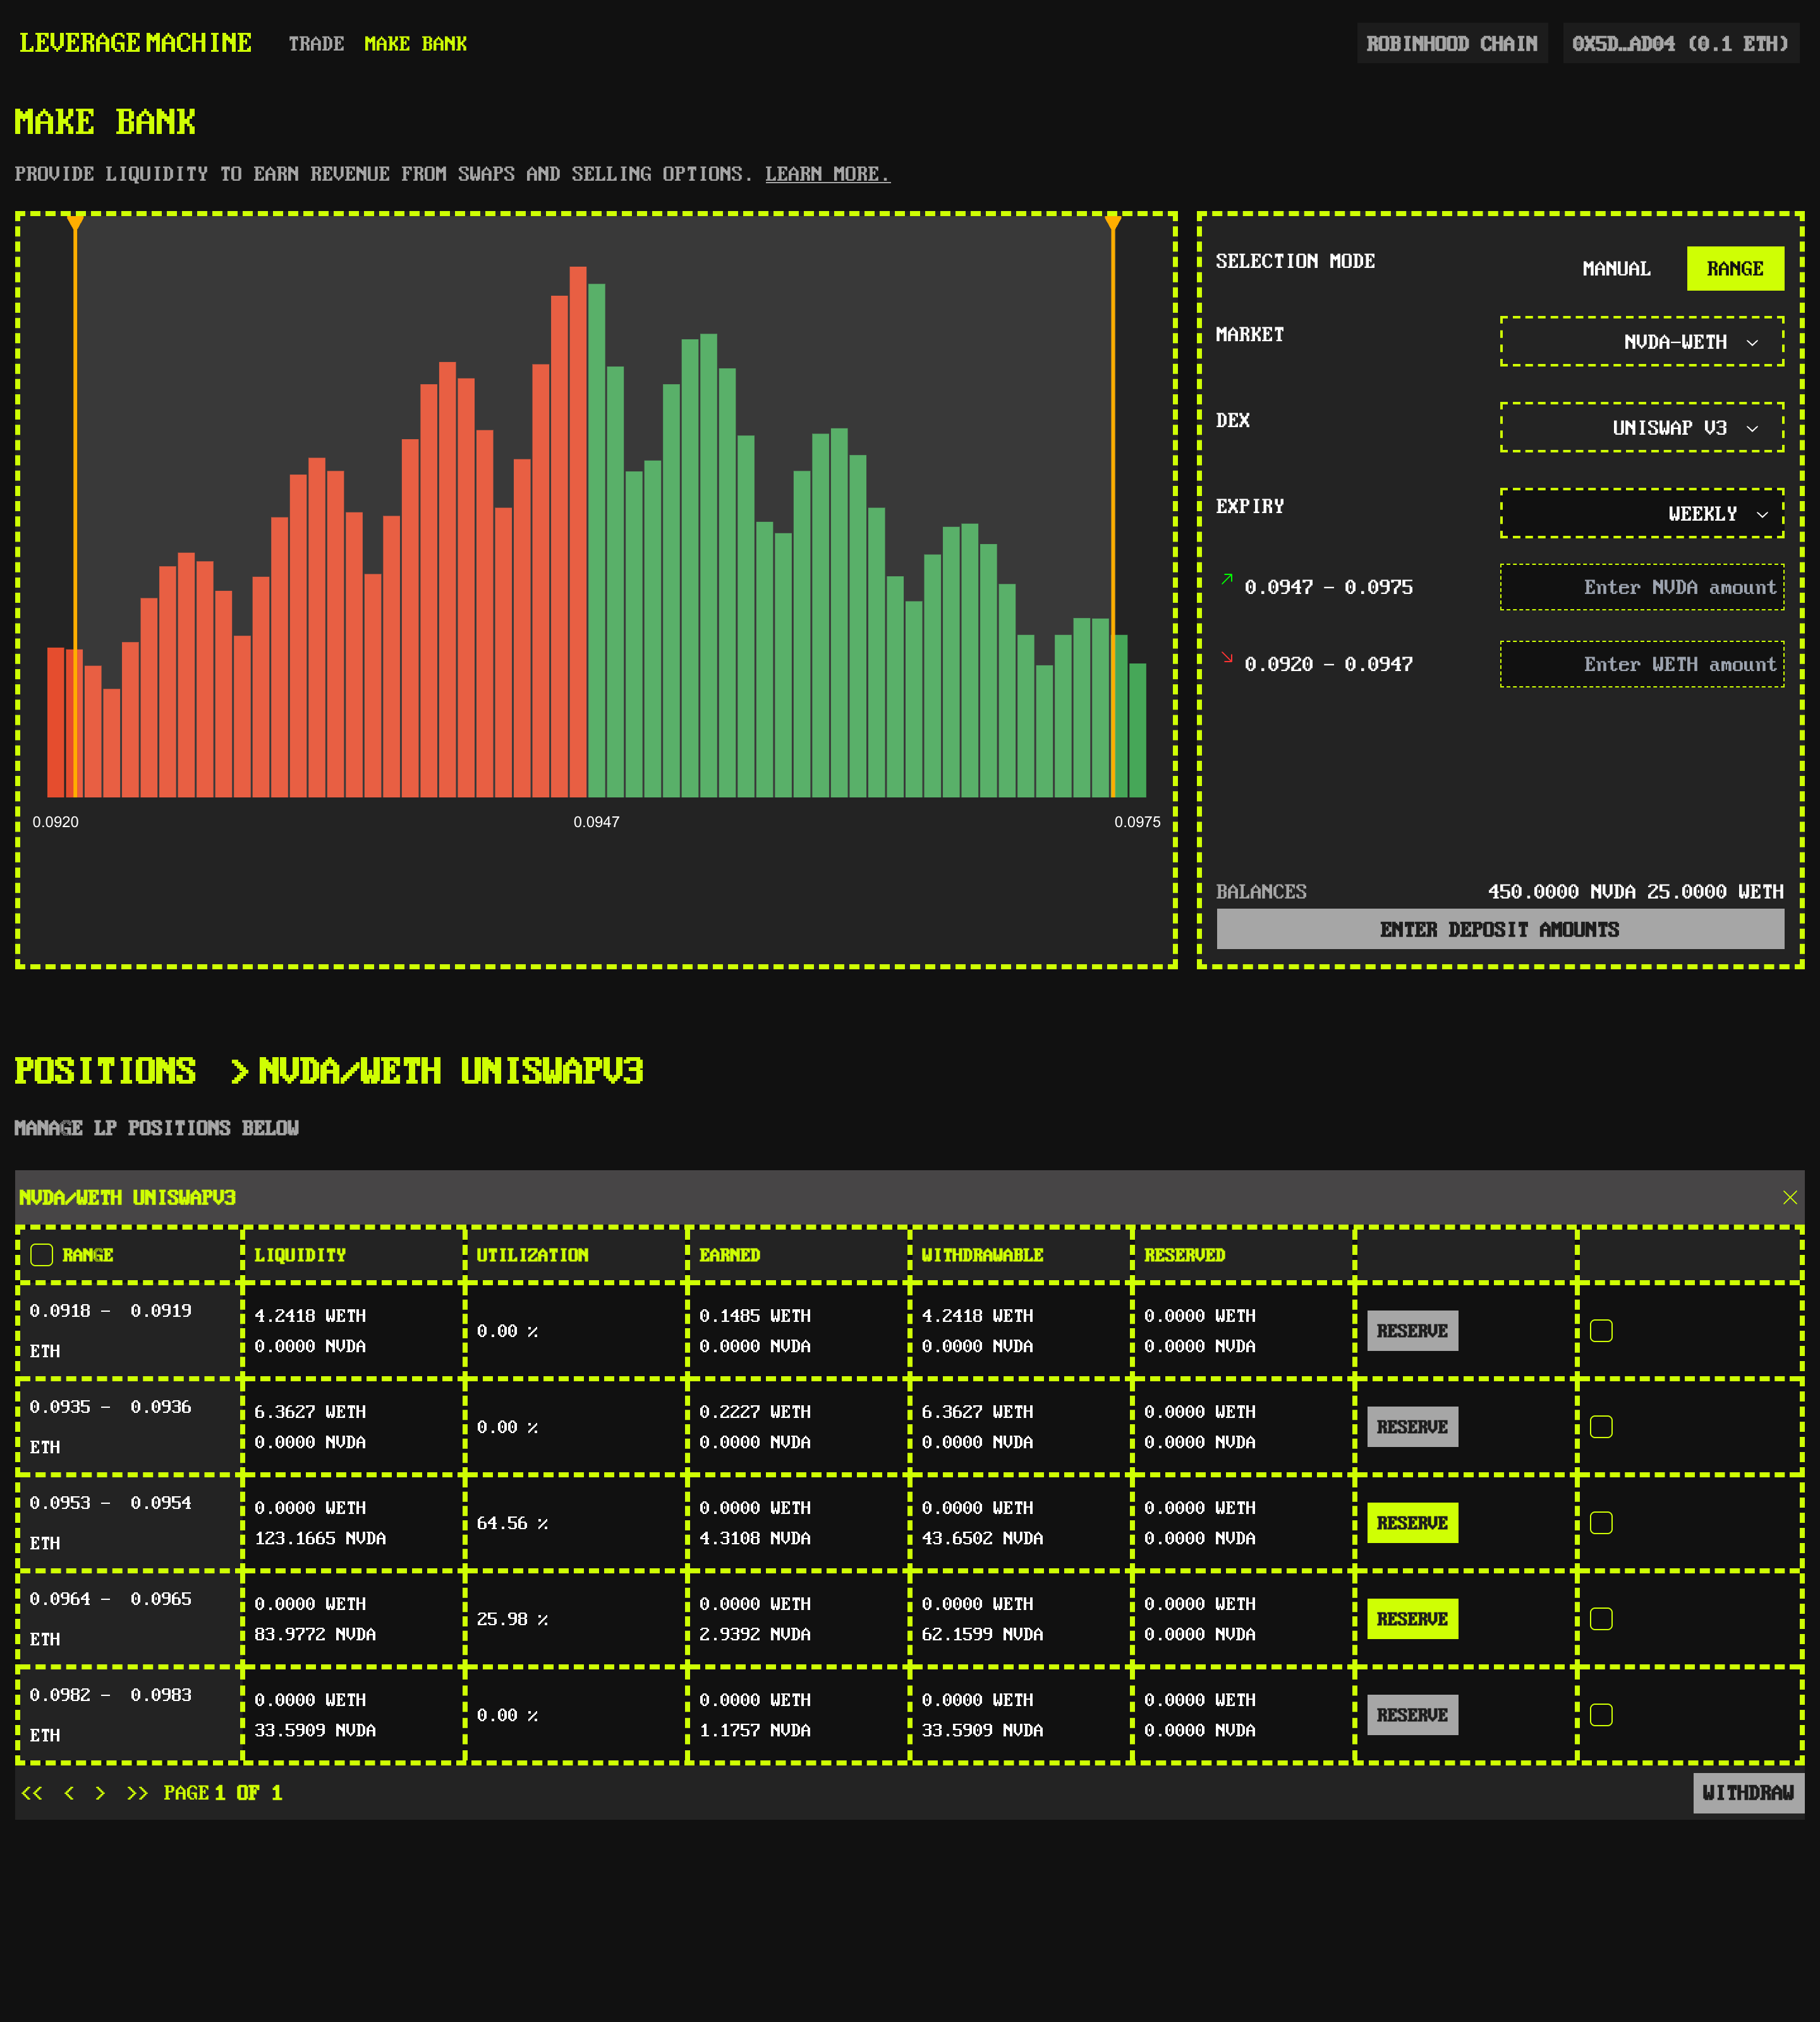The image size is (1820, 2022).
Task: Click Reserve for the 0.0935 – 0.0936 position
Action: tap(1412, 1427)
